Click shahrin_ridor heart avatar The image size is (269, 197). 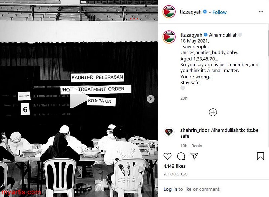[169, 132]
